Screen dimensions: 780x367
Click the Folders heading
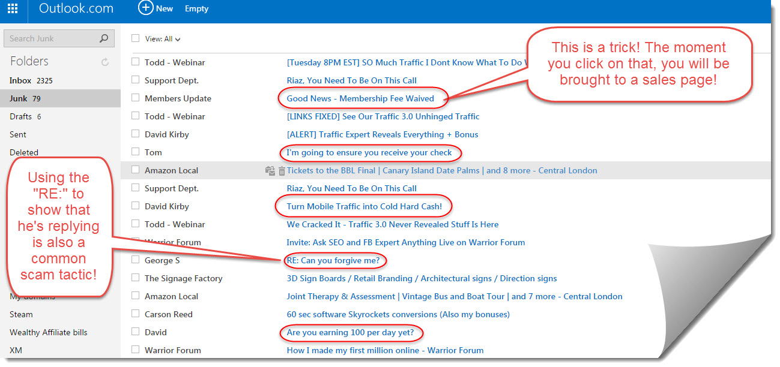pos(29,61)
